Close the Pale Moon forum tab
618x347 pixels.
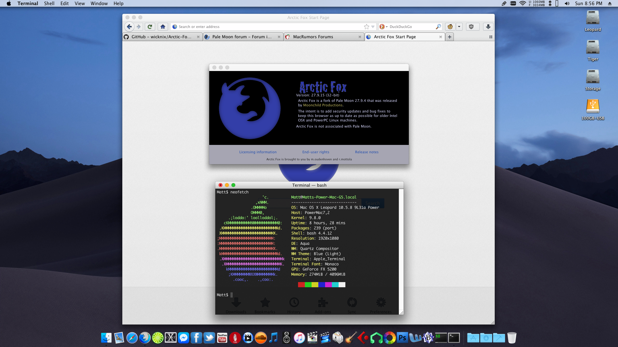tap(279, 37)
